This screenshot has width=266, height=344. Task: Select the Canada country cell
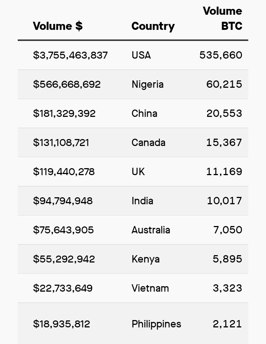point(149,143)
